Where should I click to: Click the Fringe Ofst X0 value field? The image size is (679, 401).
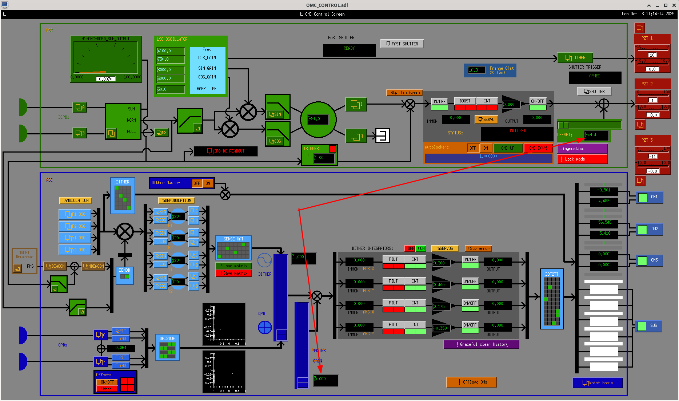click(476, 70)
